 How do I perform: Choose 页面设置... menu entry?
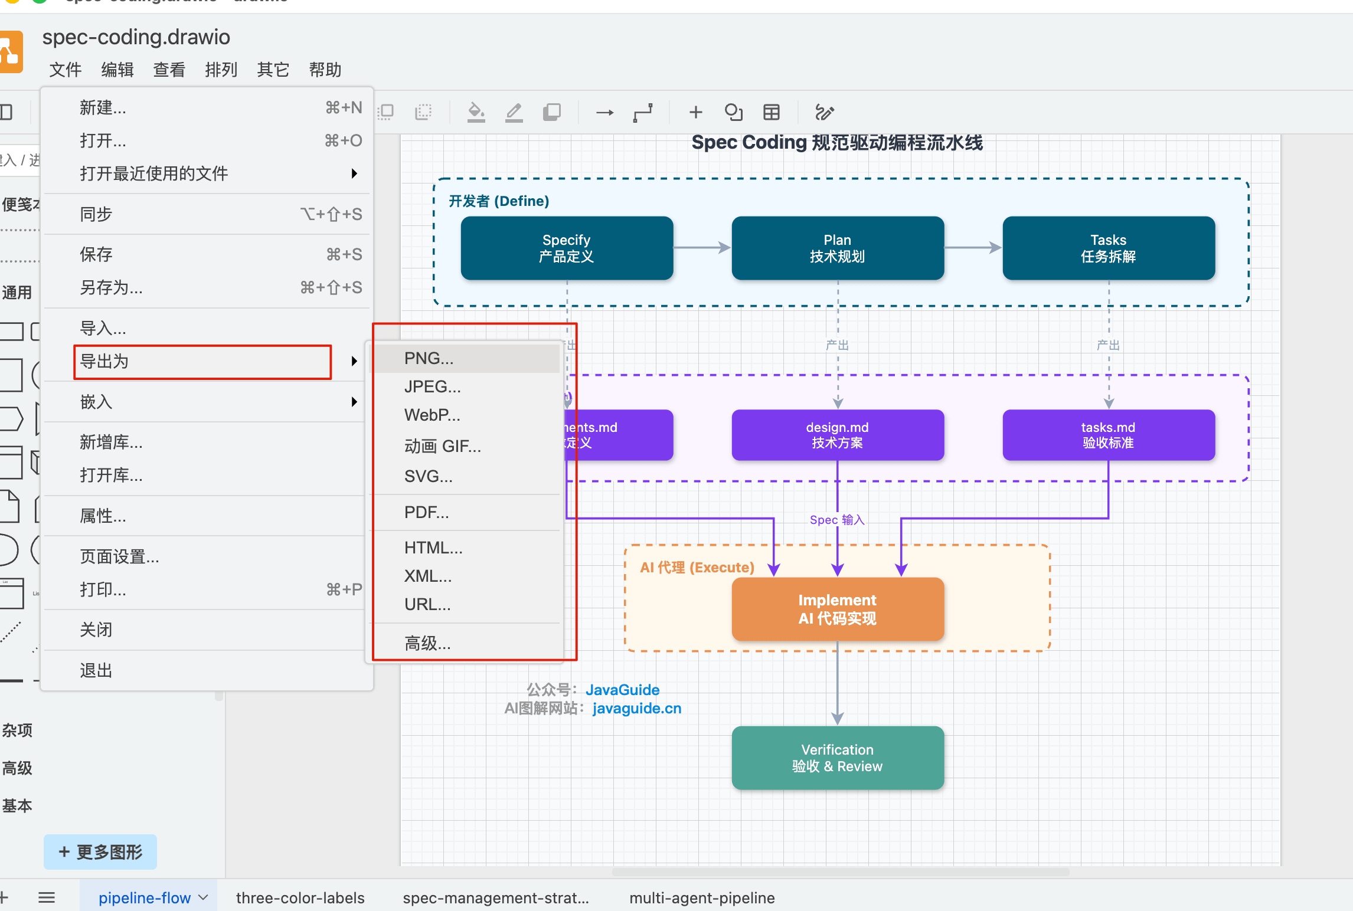pos(207,556)
